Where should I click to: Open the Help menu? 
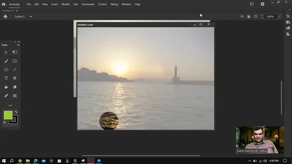click(x=137, y=4)
